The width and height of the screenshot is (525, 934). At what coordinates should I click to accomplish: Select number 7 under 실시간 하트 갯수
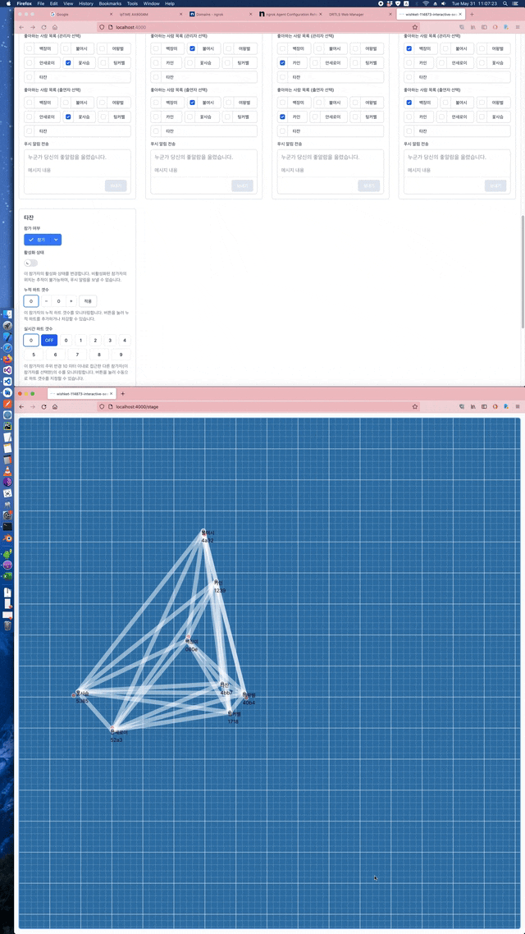(78, 355)
